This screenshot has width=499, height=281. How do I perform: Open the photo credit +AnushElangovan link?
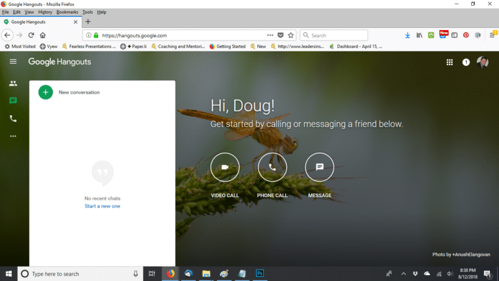click(x=471, y=254)
